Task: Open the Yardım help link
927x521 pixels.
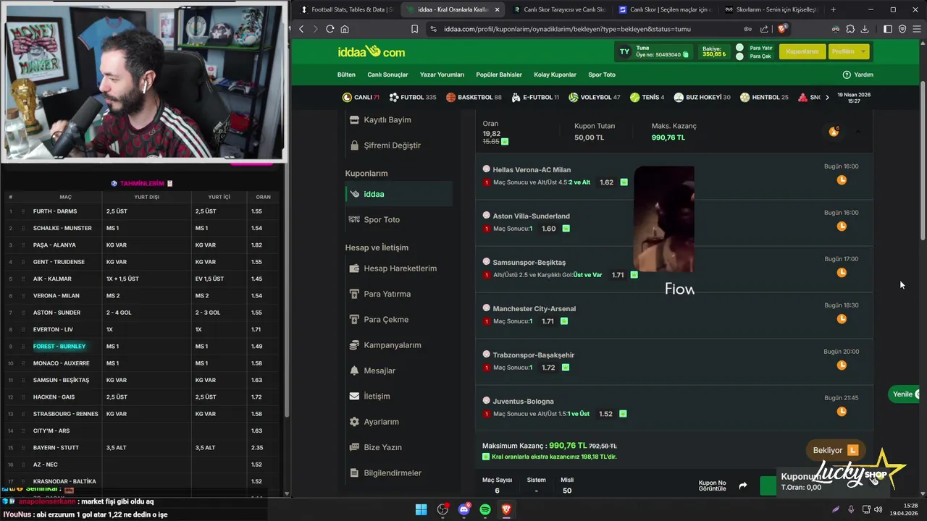Action: pos(858,75)
